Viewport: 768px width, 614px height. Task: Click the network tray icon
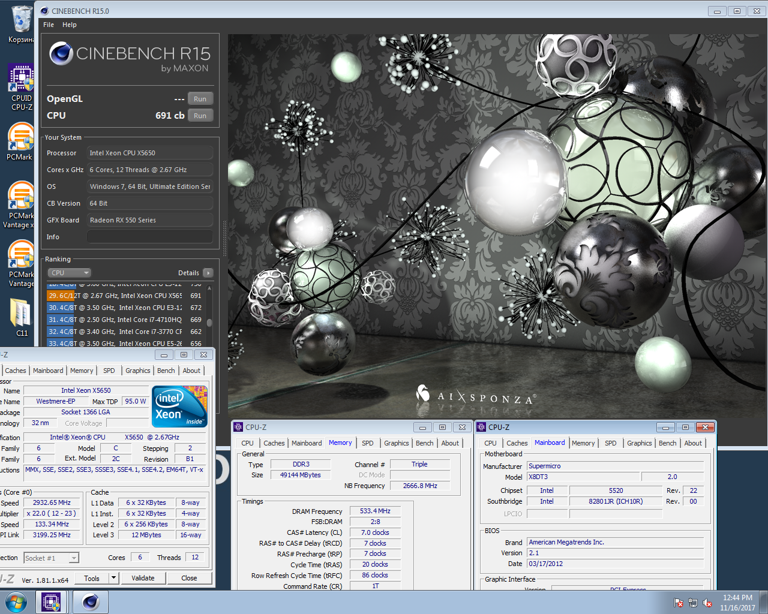click(693, 603)
